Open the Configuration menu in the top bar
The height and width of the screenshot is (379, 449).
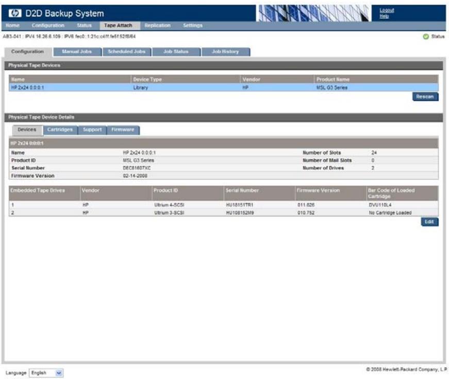click(x=48, y=25)
